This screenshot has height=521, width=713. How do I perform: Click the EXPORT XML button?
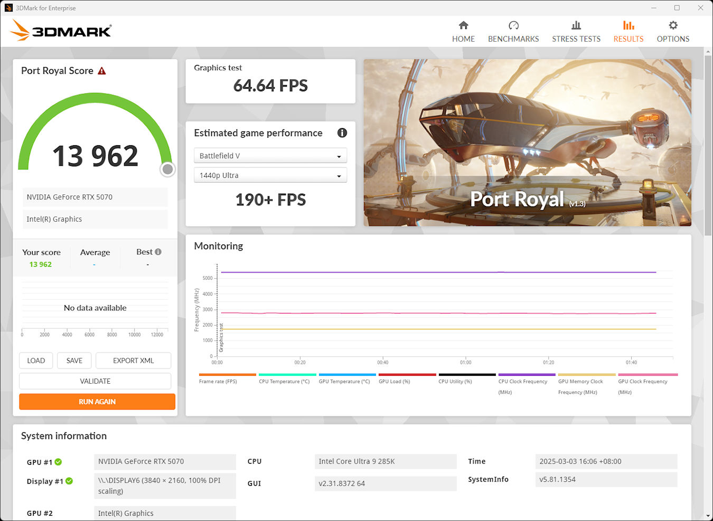tap(133, 361)
